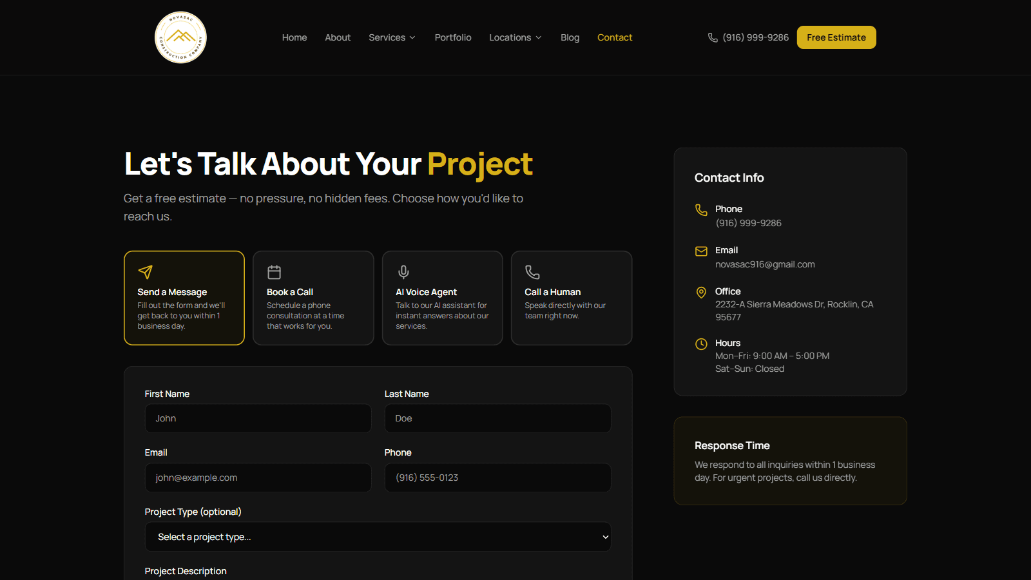Click the Contact Info heading

pyautogui.click(x=729, y=178)
